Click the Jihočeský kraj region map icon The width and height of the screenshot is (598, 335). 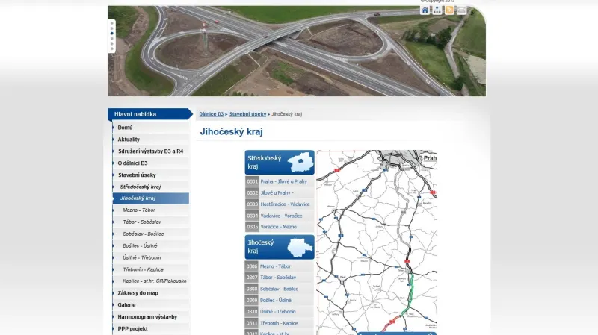301,247
